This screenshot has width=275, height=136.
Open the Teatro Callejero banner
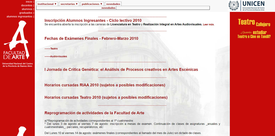[x=254, y=23]
